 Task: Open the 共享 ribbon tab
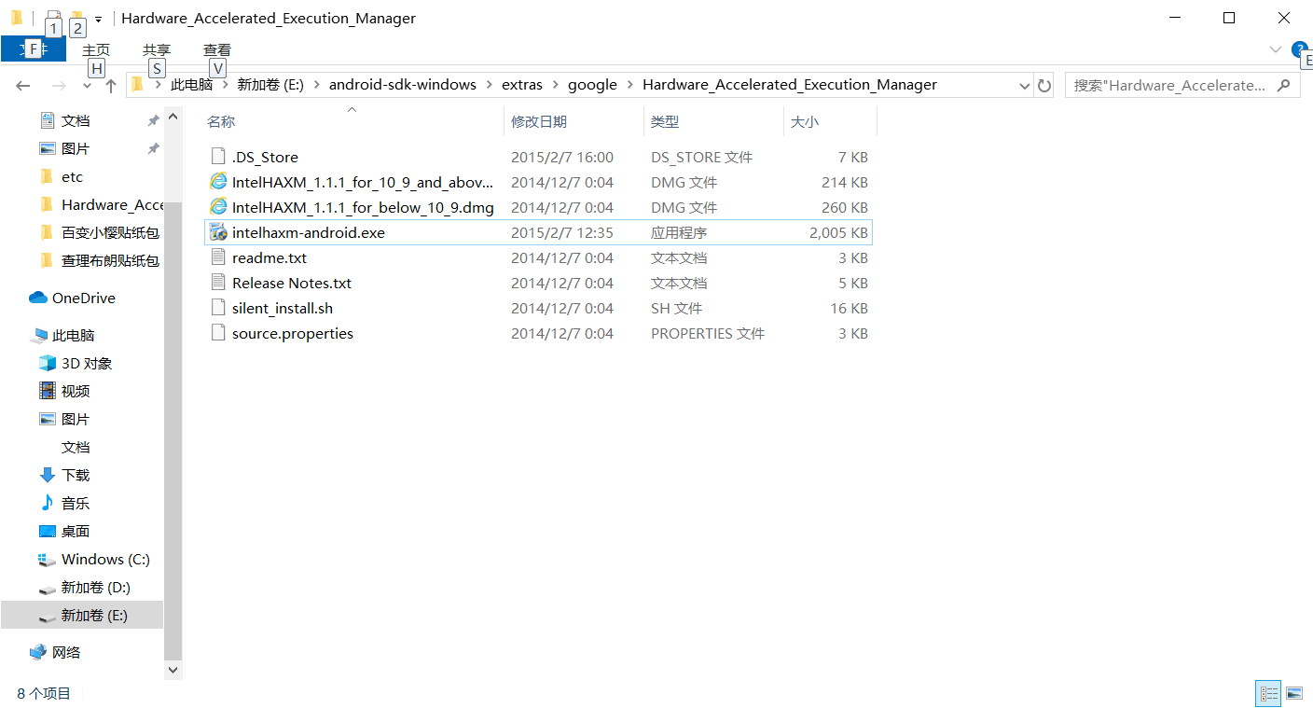(x=157, y=49)
